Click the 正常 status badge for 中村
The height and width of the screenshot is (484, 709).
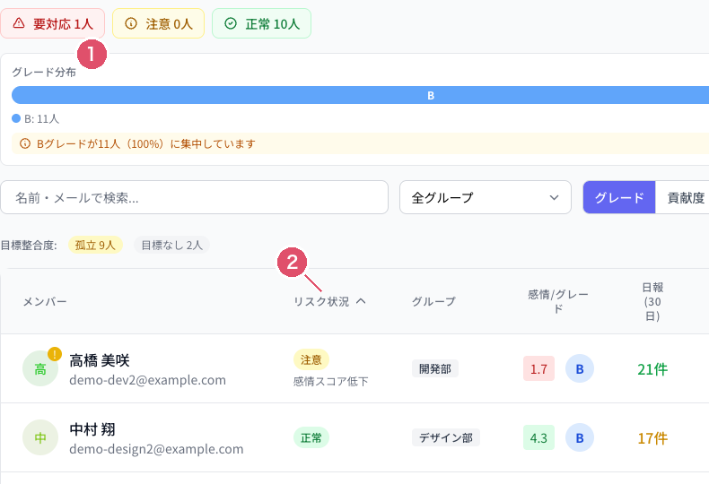coord(311,437)
